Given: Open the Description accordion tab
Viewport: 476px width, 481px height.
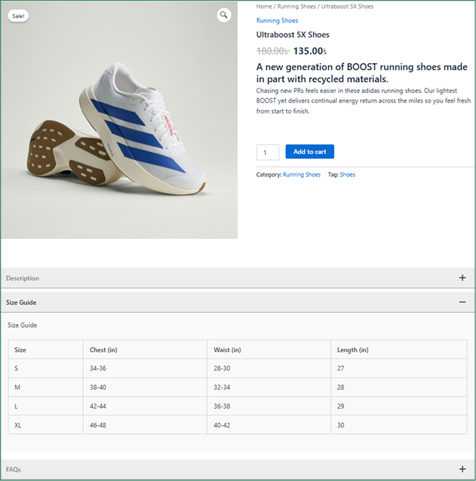Looking at the screenshot, I should pos(237,278).
